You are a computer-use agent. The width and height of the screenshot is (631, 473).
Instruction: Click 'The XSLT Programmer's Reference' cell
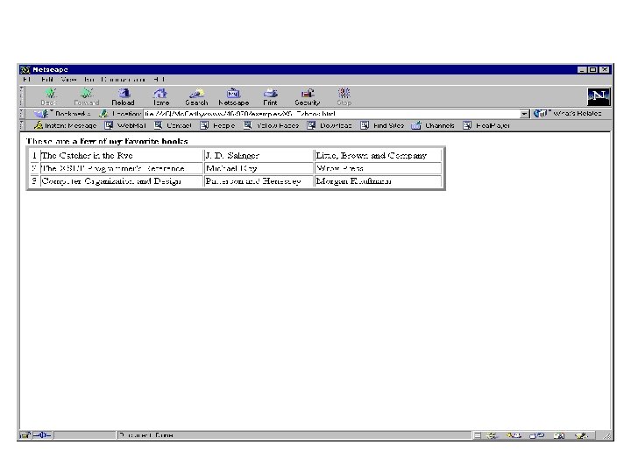click(122, 168)
